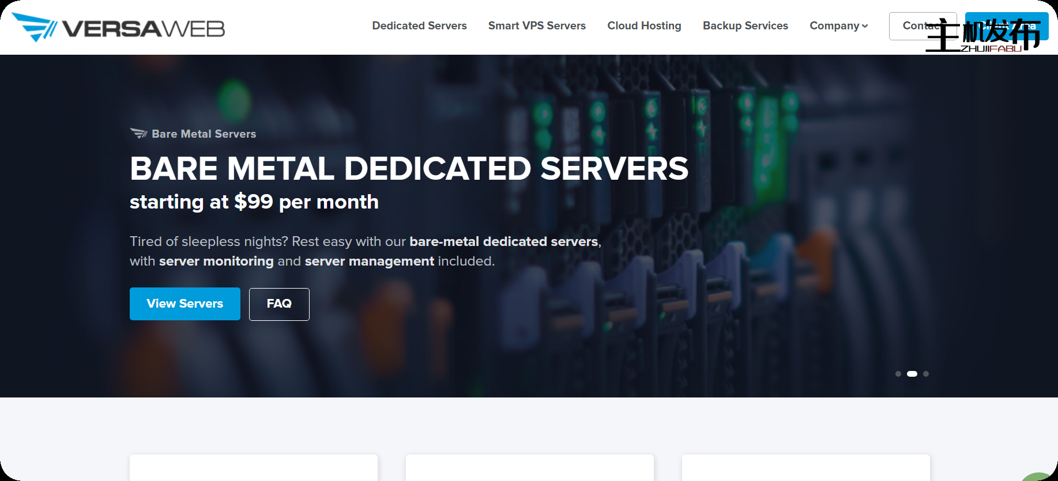The image size is (1058, 481).
Task: Open the Smart VPS Servers menu item
Action: 537,26
